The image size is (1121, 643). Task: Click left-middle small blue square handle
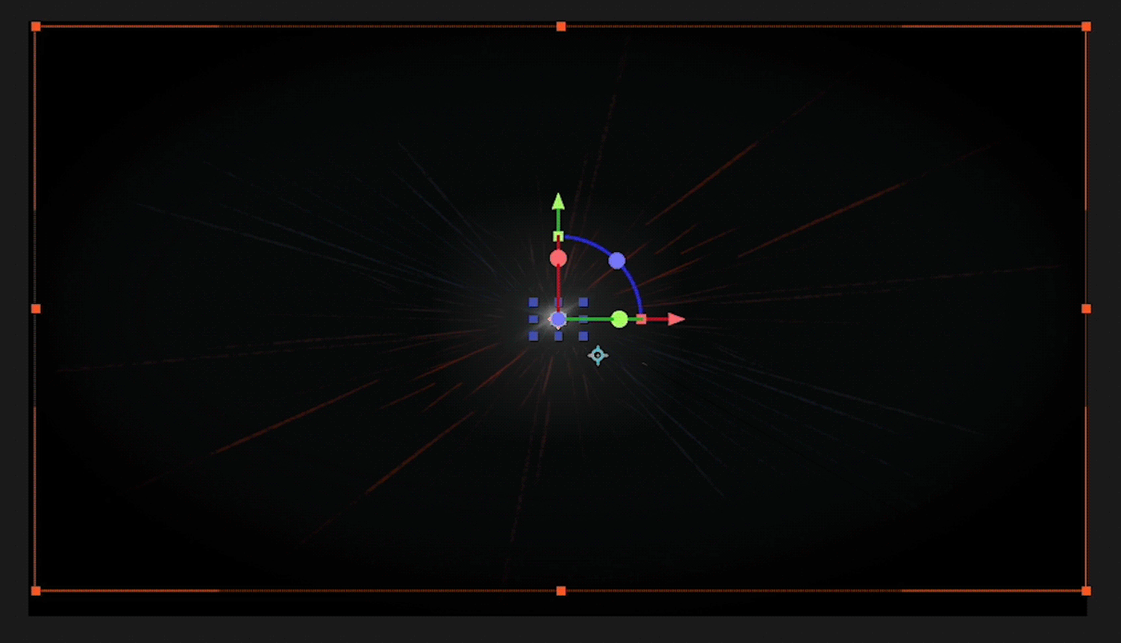pyautogui.click(x=533, y=319)
